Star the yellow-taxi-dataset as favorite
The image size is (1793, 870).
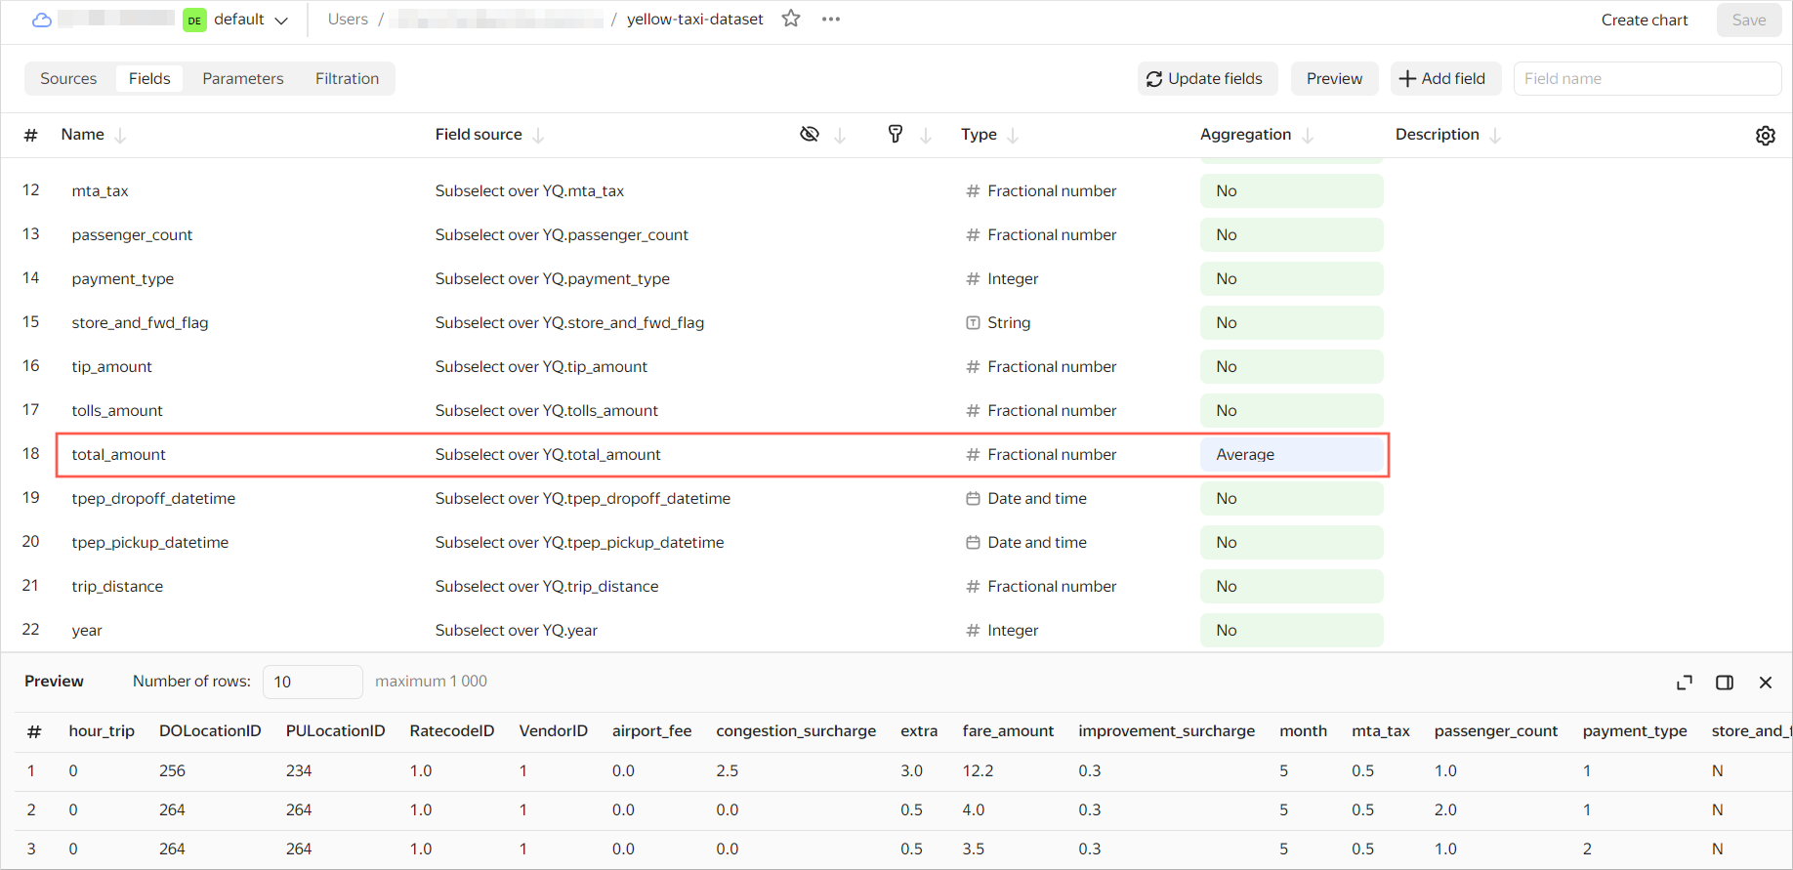[x=791, y=19]
